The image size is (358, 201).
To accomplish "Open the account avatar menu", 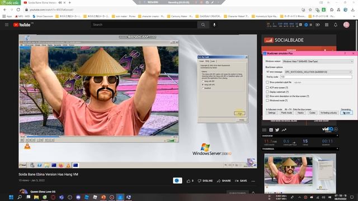I will click(346, 25).
